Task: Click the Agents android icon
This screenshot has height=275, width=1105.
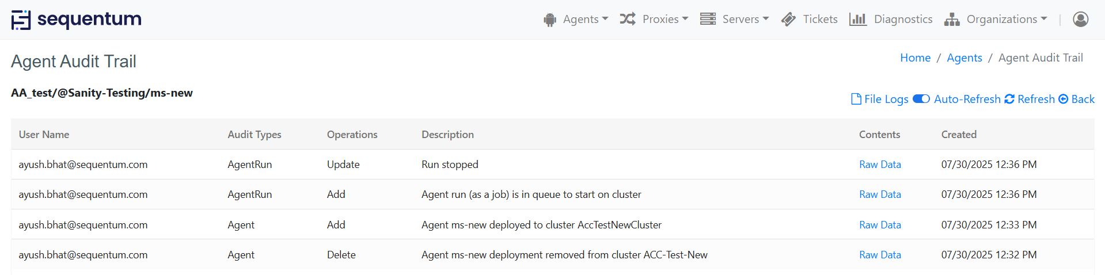Action: (550, 20)
